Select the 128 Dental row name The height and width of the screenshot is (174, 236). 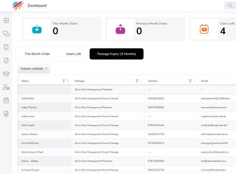point(28,99)
